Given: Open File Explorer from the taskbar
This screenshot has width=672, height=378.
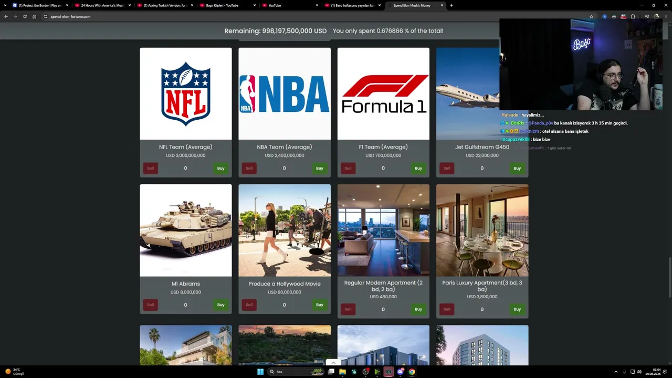Looking at the screenshot, I should [342, 372].
